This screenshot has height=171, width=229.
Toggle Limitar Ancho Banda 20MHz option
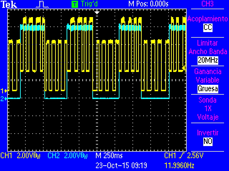(x=208, y=60)
